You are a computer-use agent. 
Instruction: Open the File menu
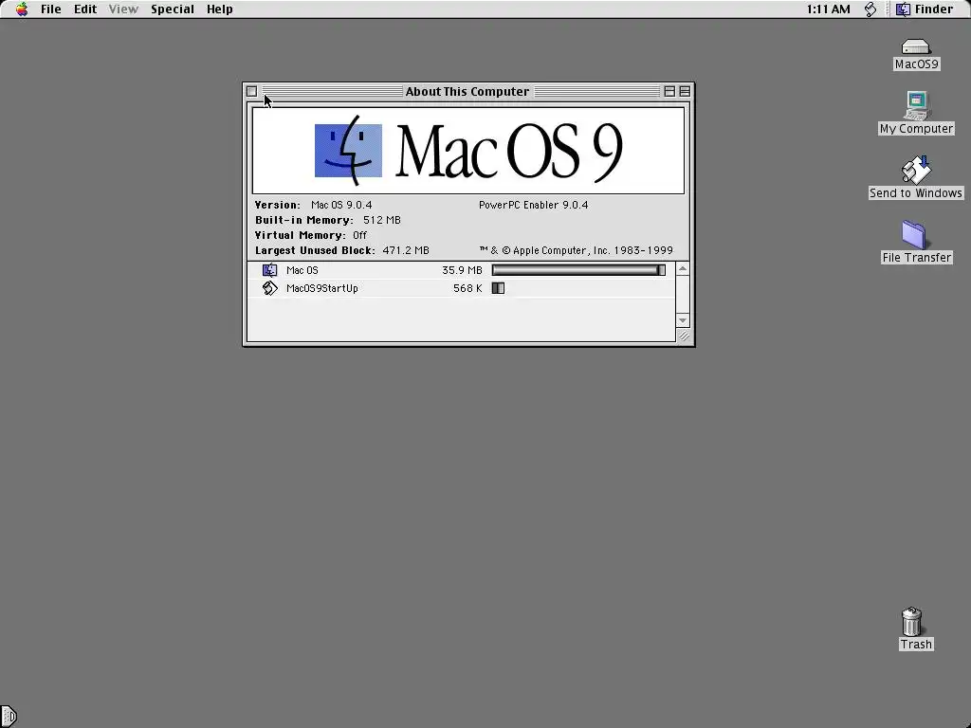(x=51, y=9)
